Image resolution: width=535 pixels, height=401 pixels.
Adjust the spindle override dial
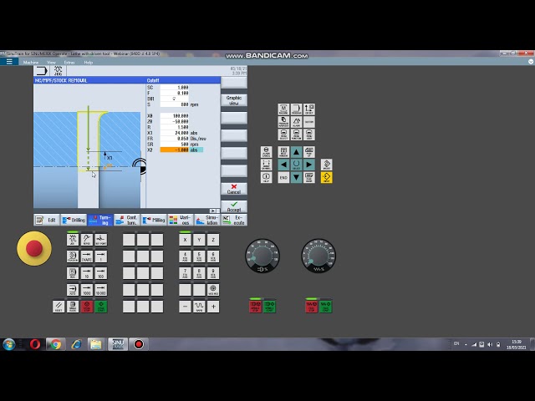[x=262, y=256]
